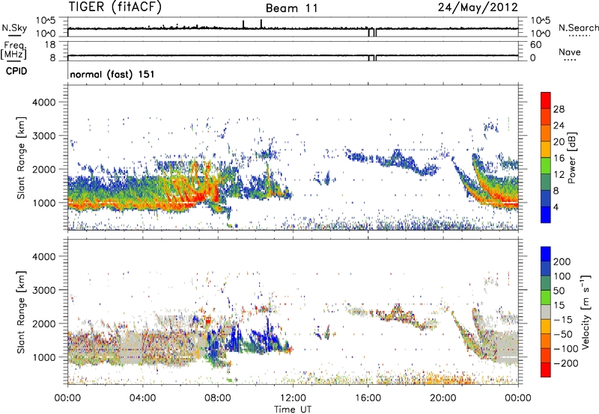
Task: Click the '04:00' time axis label
Action: point(142,398)
